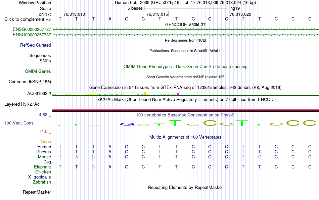Viewport: 319px width, 200px height.
Task: Click the 'RefSeq genes from NCBI' title
Action: [185, 40]
